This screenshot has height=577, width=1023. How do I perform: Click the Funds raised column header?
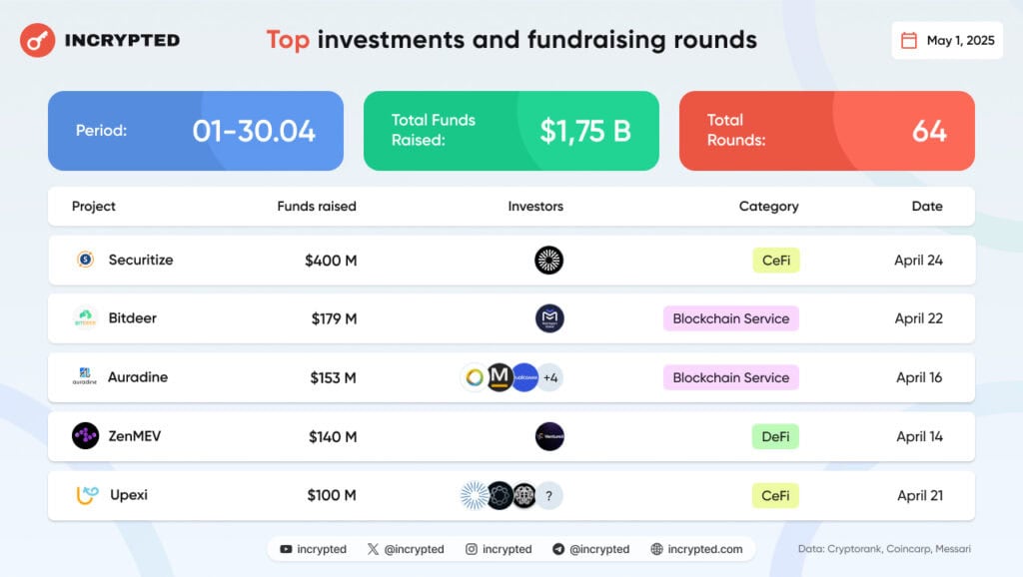317,207
